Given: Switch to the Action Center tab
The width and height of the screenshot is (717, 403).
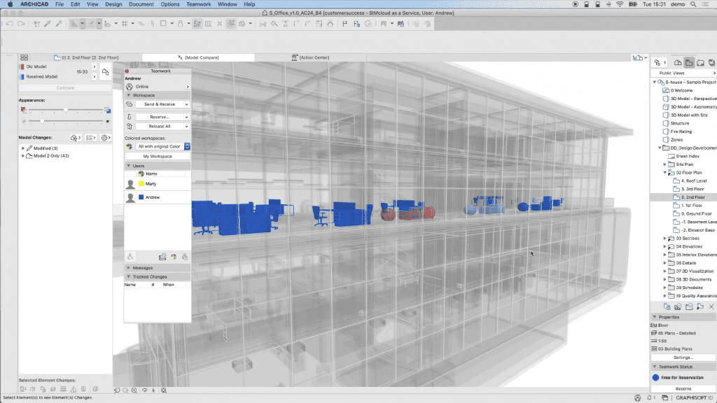Looking at the screenshot, I should (x=315, y=57).
